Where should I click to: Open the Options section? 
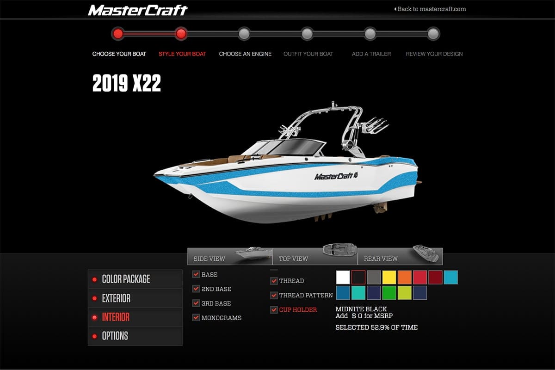(135, 336)
